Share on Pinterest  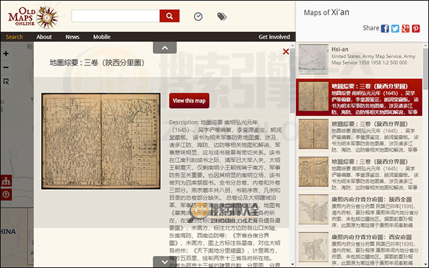(416, 28)
